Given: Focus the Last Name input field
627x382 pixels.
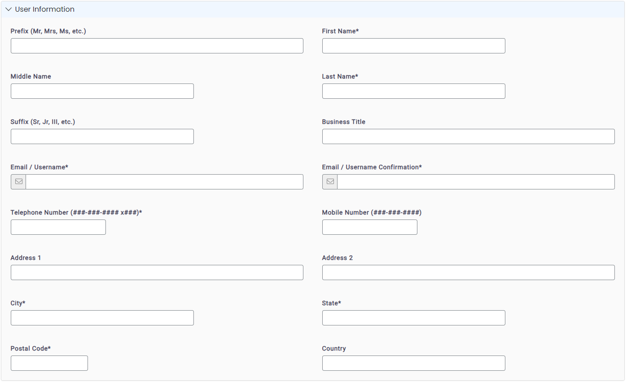Looking at the screenshot, I should tap(413, 91).
